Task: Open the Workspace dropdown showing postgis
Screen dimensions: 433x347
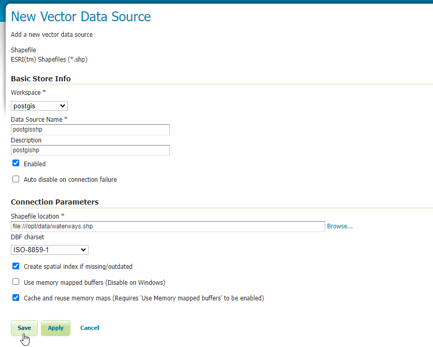Action: point(39,106)
